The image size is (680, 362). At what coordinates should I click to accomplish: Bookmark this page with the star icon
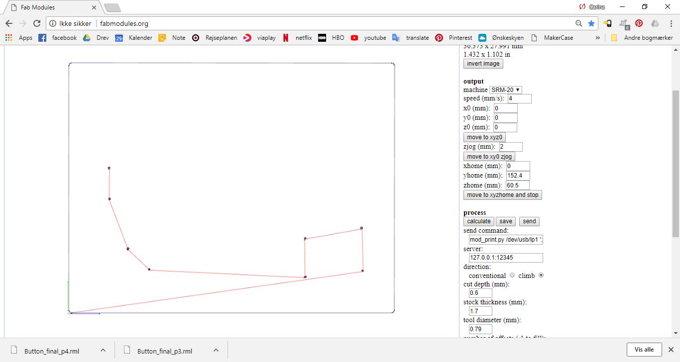click(591, 23)
